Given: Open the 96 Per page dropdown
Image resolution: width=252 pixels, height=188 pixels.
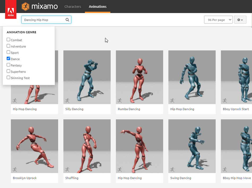Looking at the screenshot, I should [x=218, y=19].
